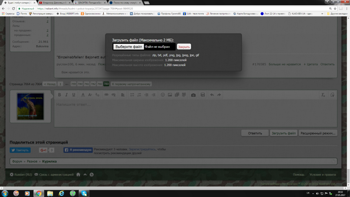Open the font size icon
Image resolution: width=350 pixels, height=197 pixels.
(90, 95)
